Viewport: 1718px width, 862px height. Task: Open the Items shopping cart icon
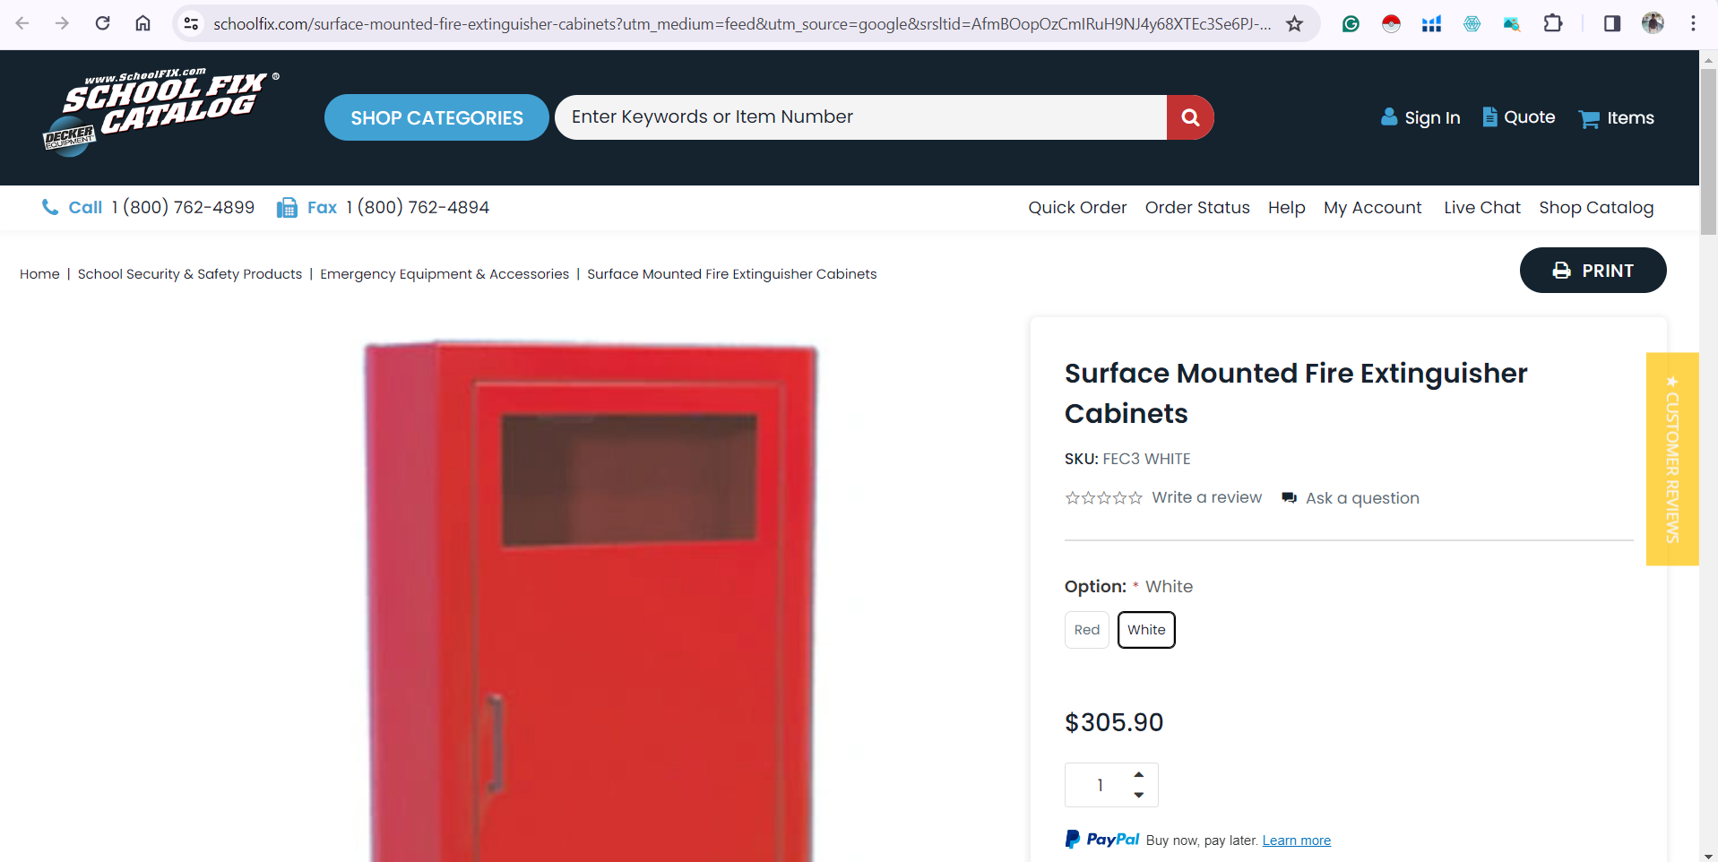[1589, 118]
